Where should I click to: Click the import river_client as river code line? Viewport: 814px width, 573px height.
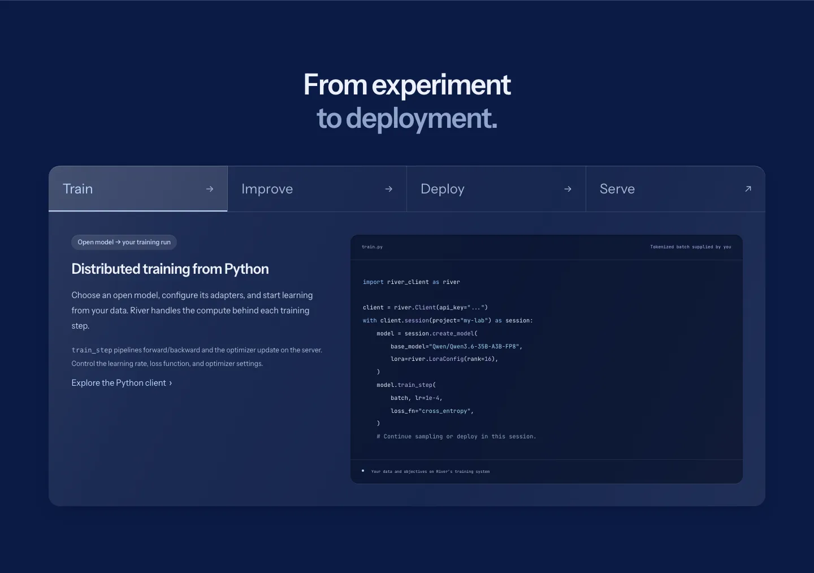[412, 282]
